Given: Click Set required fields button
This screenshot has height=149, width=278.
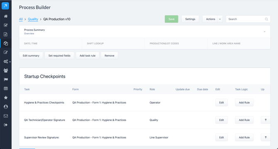Looking at the screenshot, I should (x=59, y=56).
